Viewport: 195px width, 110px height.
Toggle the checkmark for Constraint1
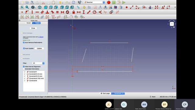(x=25, y=72)
